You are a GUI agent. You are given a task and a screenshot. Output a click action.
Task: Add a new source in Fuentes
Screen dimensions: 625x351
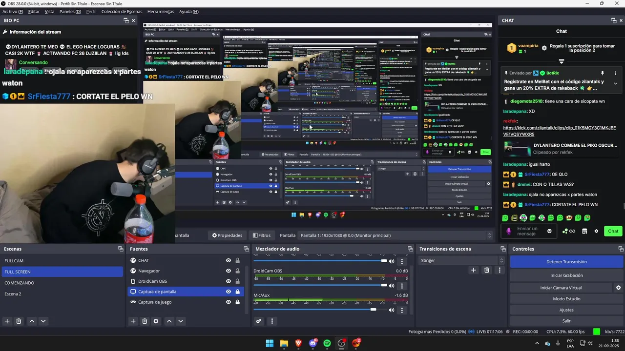pyautogui.click(x=133, y=321)
